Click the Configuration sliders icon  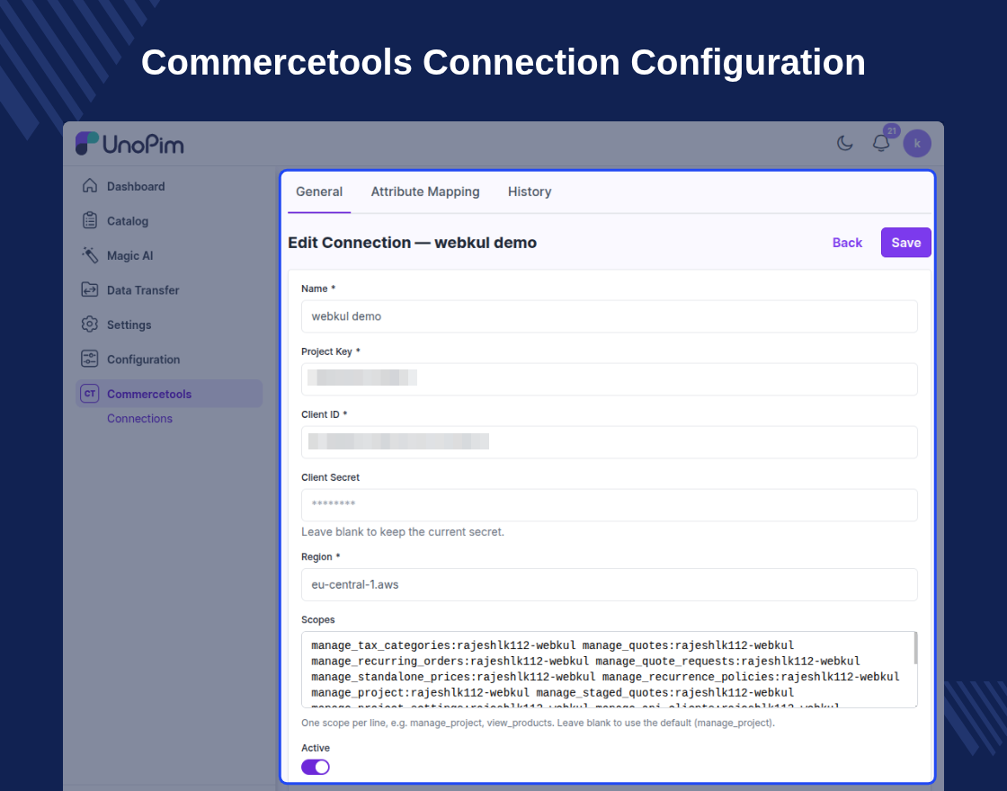pos(90,359)
